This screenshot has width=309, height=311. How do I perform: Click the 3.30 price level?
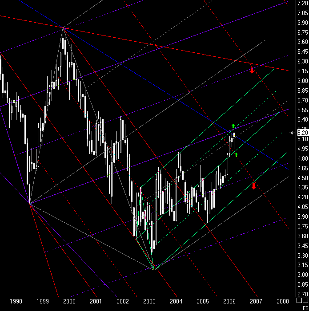[x=303, y=256]
